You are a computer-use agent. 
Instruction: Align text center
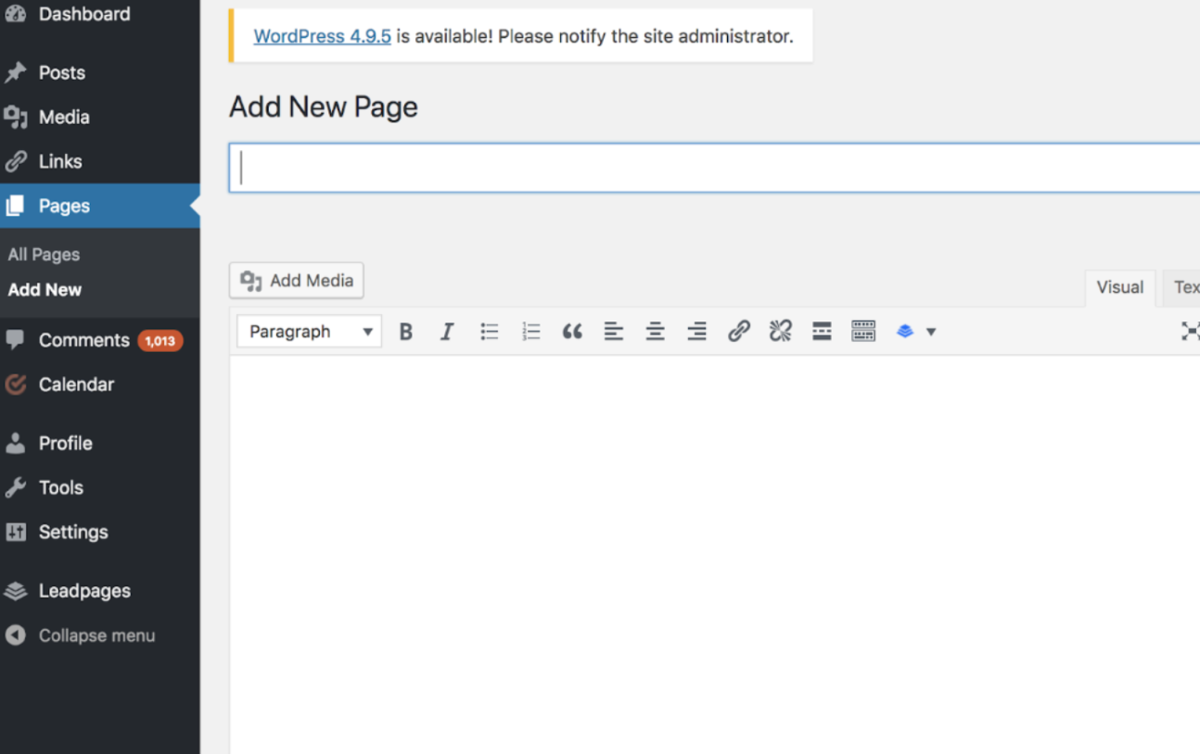click(x=656, y=332)
